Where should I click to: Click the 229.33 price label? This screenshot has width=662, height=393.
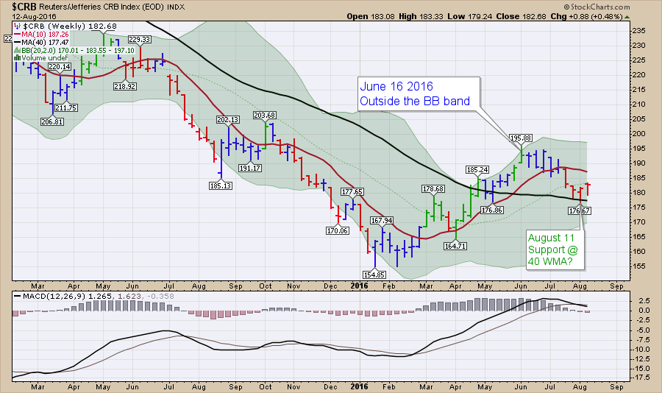tap(139, 39)
